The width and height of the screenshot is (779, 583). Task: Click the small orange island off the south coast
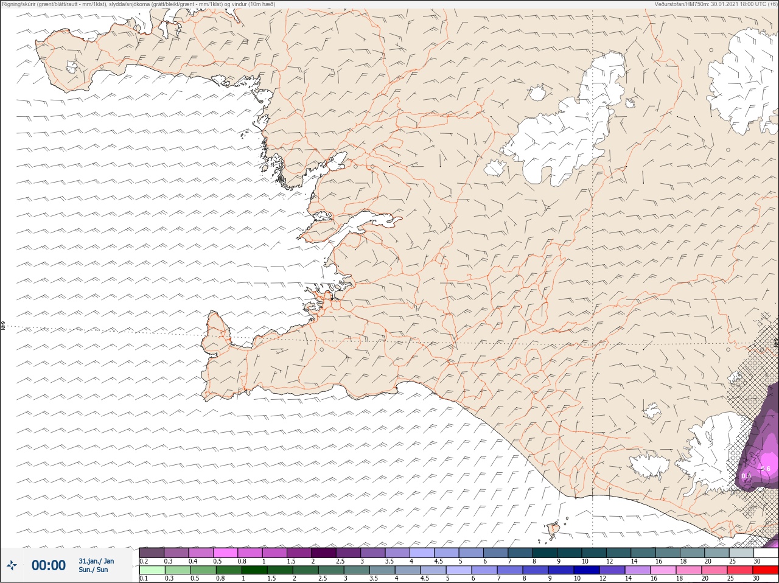[553, 529]
